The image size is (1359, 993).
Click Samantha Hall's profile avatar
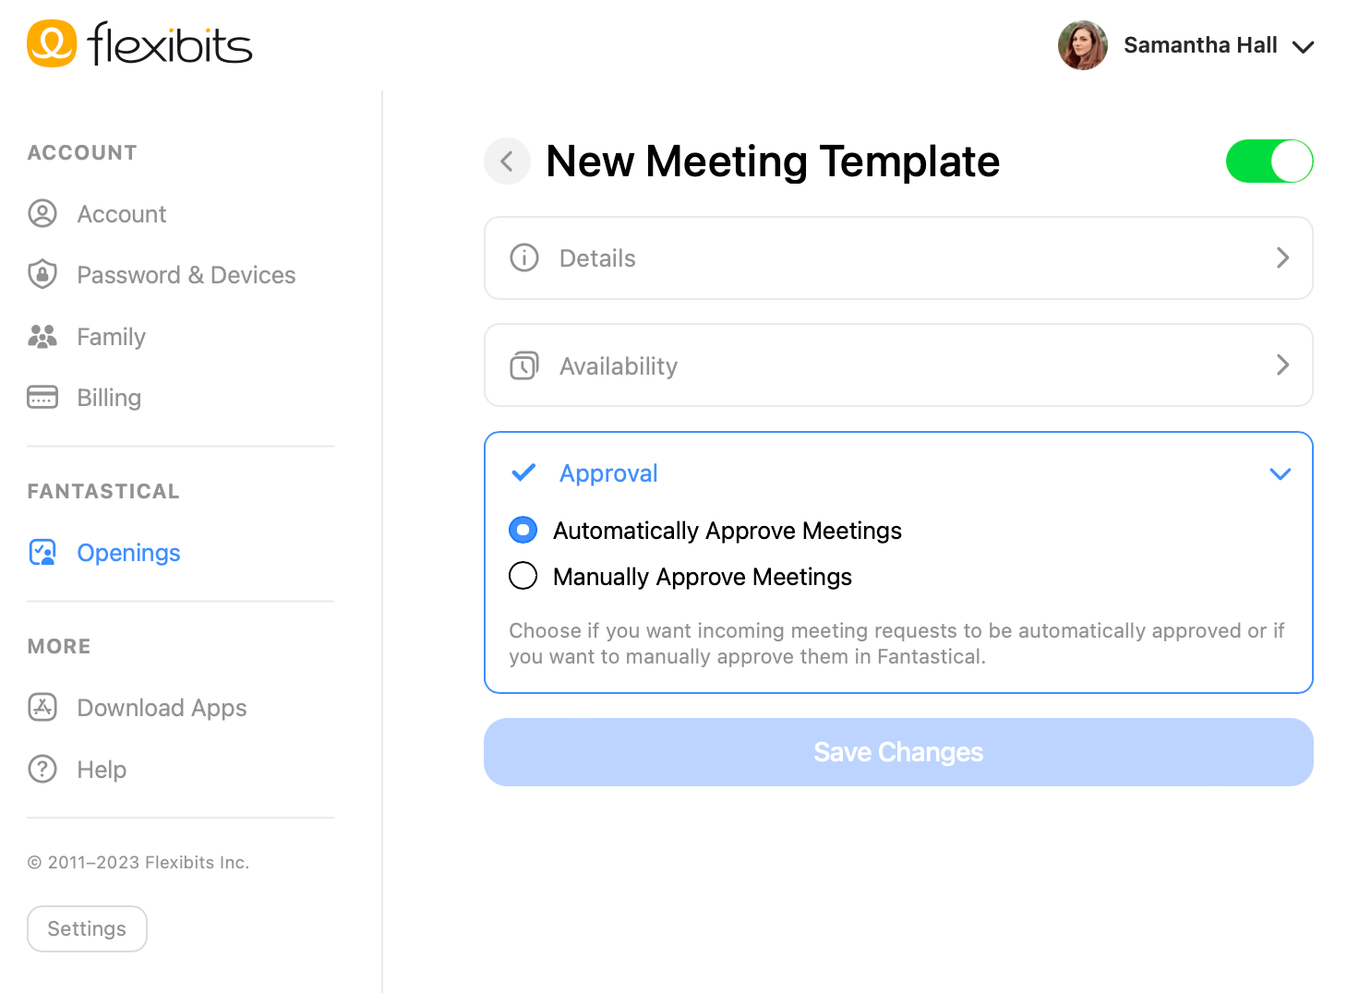(x=1083, y=45)
